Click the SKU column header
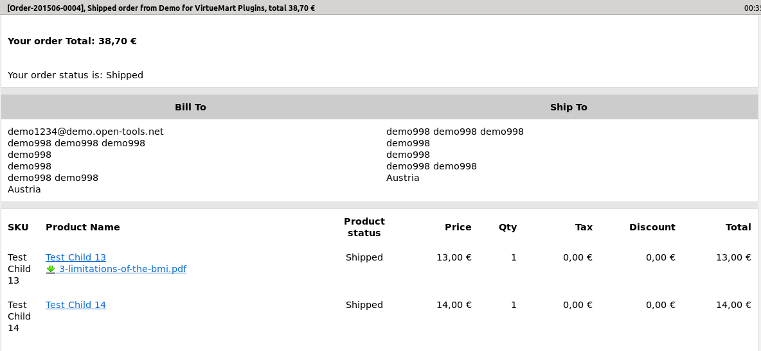The height and width of the screenshot is (351, 761). (x=18, y=227)
